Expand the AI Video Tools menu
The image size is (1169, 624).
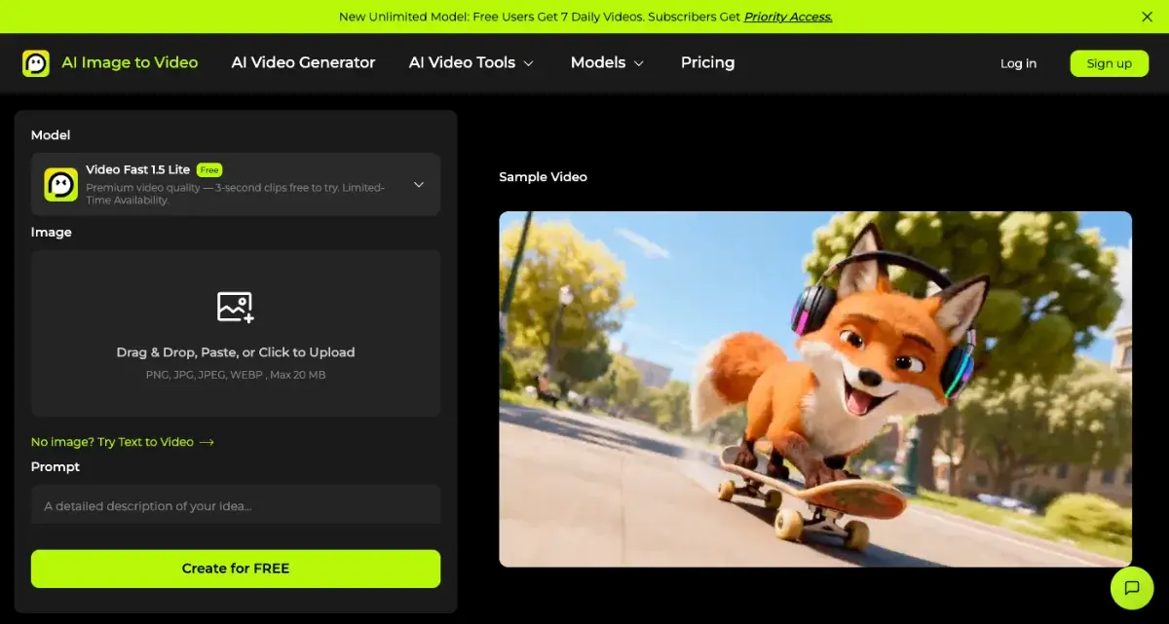click(471, 62)
